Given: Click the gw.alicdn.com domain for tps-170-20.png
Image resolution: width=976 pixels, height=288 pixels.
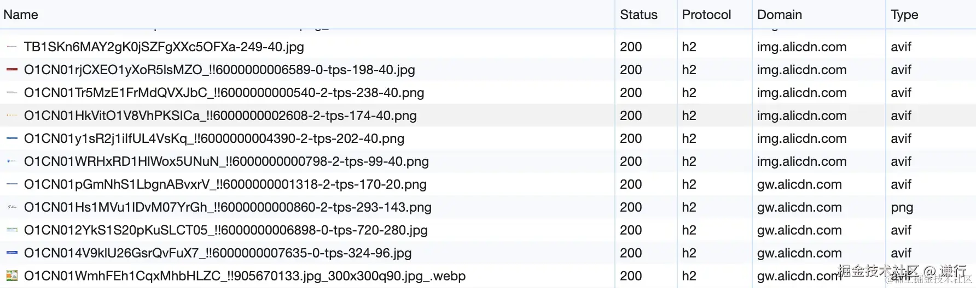Looking at the screenshot, I should 799,184.
